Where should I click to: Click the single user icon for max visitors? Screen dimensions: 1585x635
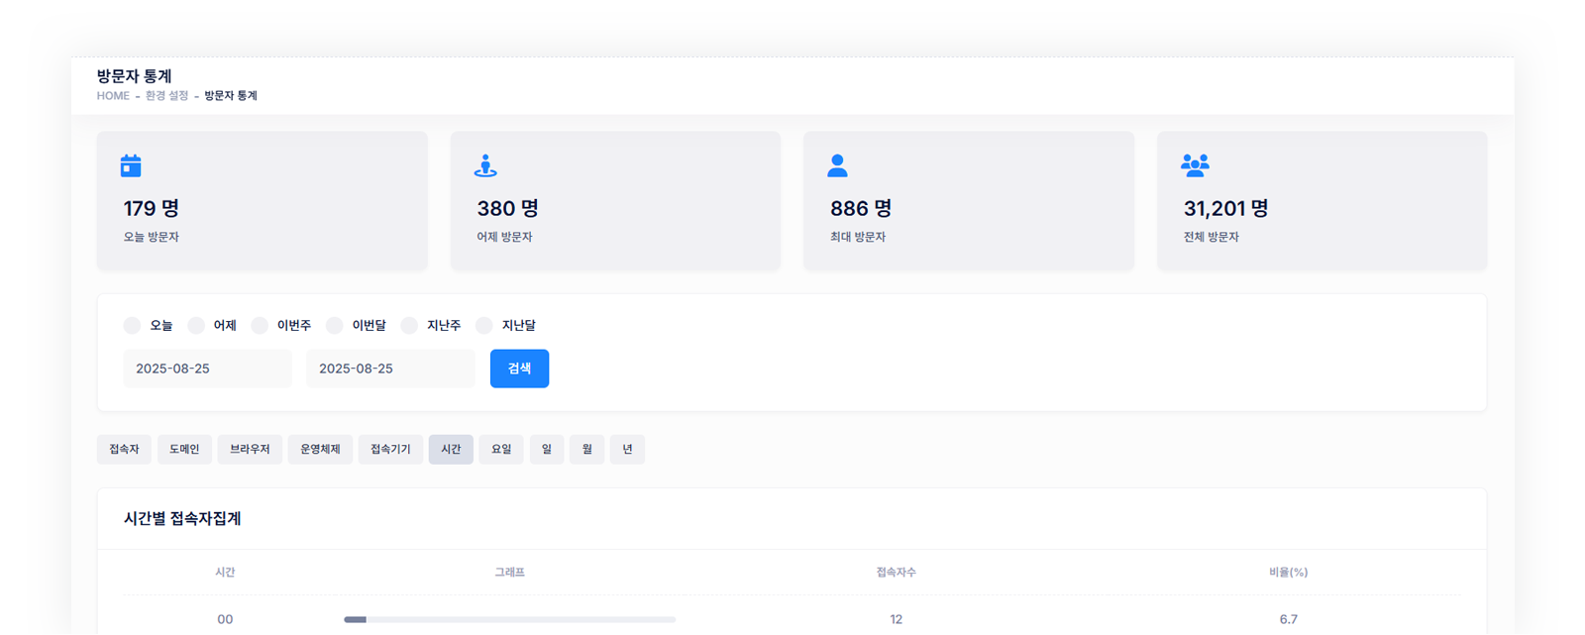point(837,165)
